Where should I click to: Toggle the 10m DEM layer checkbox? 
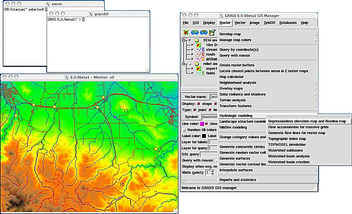click(x=192, y=45)
